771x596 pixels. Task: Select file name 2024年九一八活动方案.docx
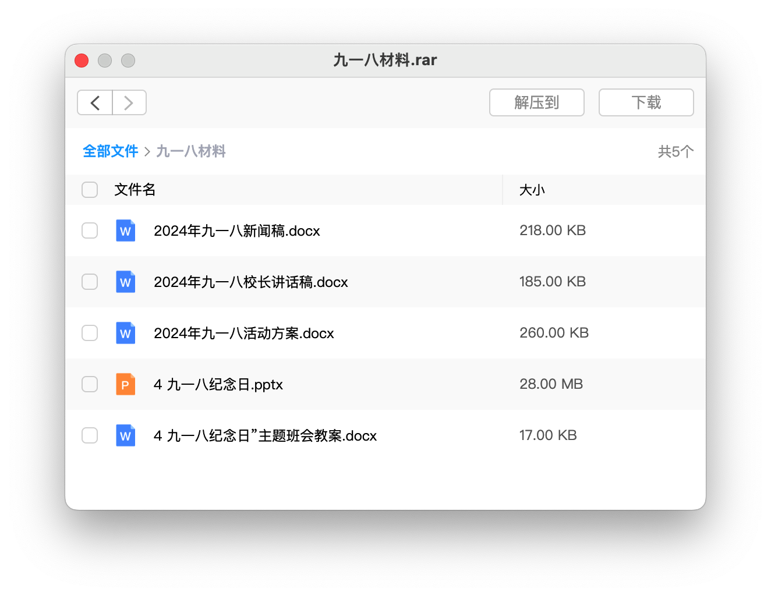[244, 334]
